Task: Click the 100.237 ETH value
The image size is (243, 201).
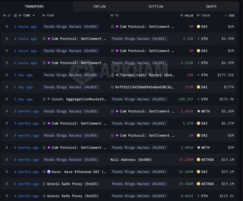Action: (186, 99)
